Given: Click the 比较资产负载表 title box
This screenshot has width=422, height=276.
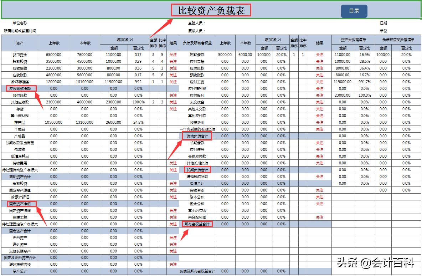Looking at the screenshot, I should (x=211, y=9).
